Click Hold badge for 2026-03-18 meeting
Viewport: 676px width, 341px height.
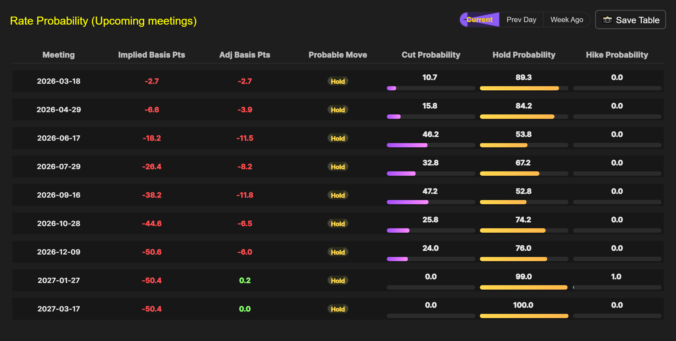click(x=338, y=81)
